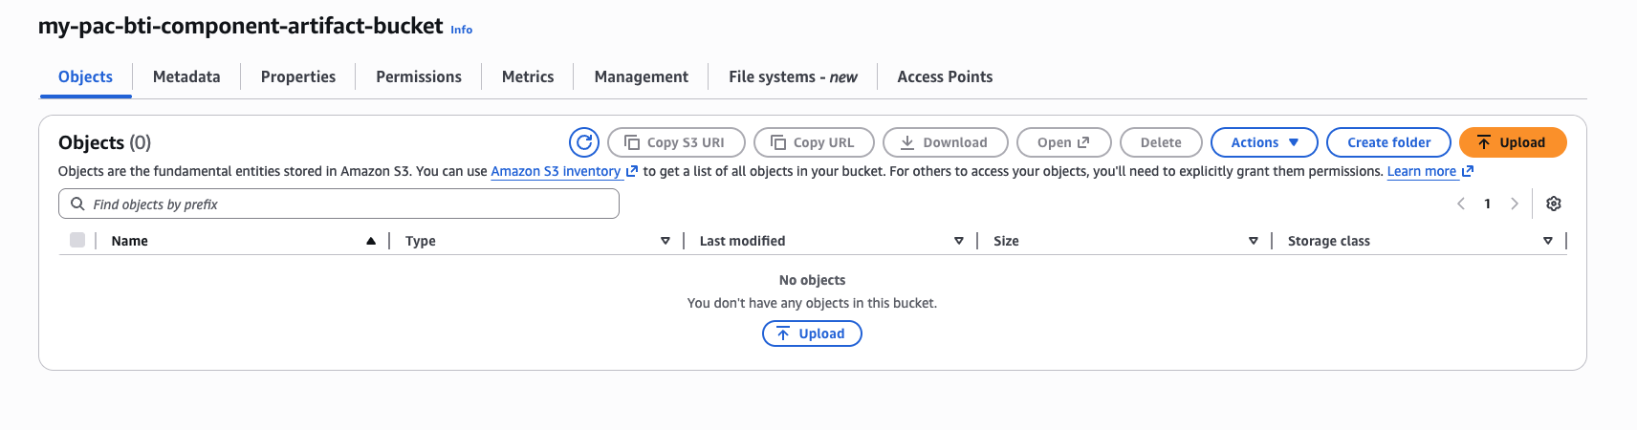Focus the Find objects by prefix field
This screenshot has height=430, width=1637.
338,204
